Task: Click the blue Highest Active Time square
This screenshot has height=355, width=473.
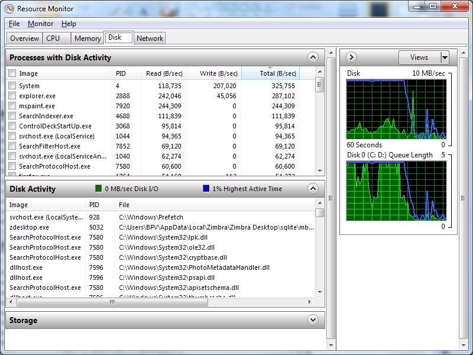Action: point(206,189)
